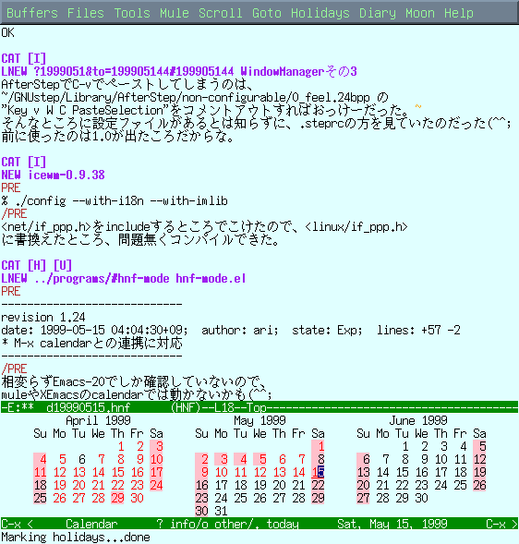
Task: Open the Tools menu
Action: [132, 13]
